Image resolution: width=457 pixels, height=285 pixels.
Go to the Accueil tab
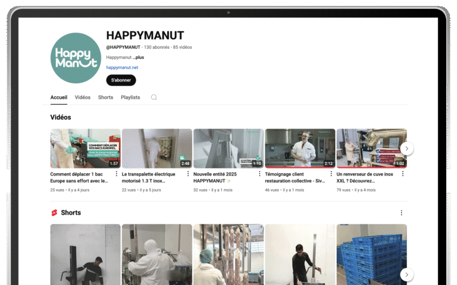pyautogui.click(x=59, y=98)
